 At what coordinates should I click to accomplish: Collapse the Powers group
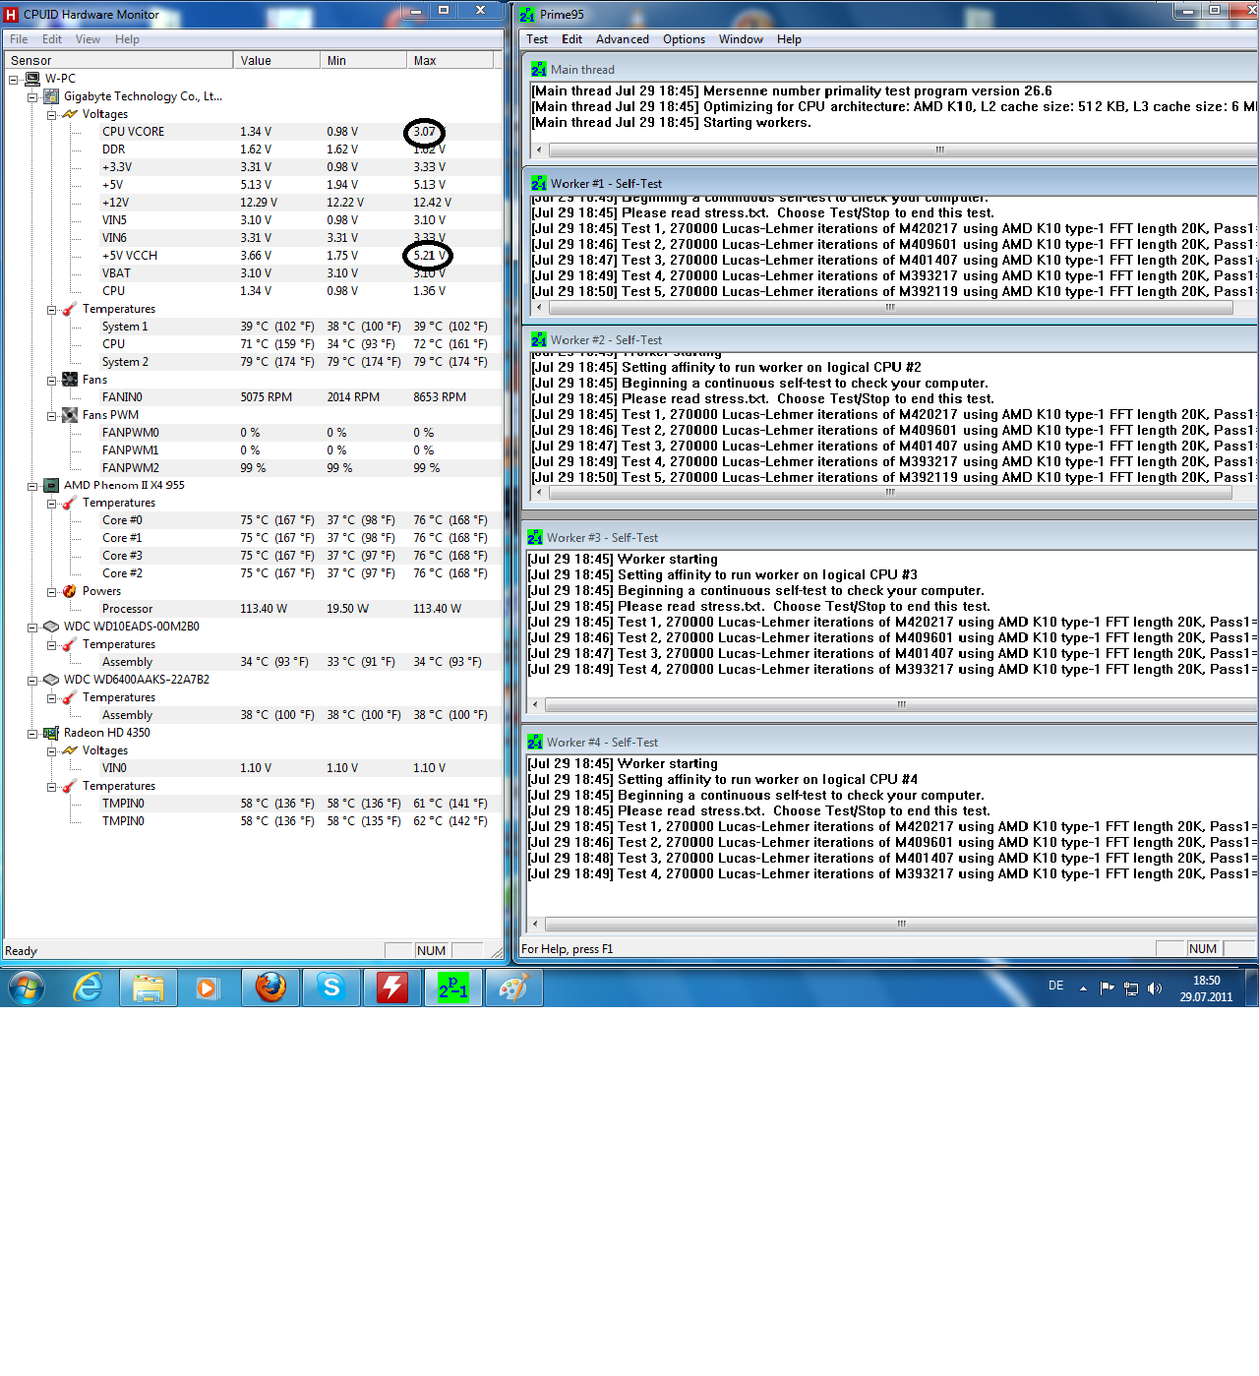(x=51, y=592)
